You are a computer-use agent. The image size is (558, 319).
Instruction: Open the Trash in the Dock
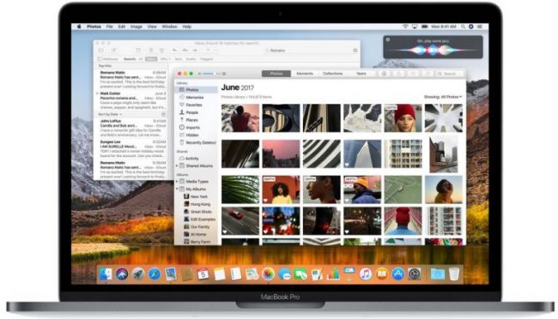point(454,274)
